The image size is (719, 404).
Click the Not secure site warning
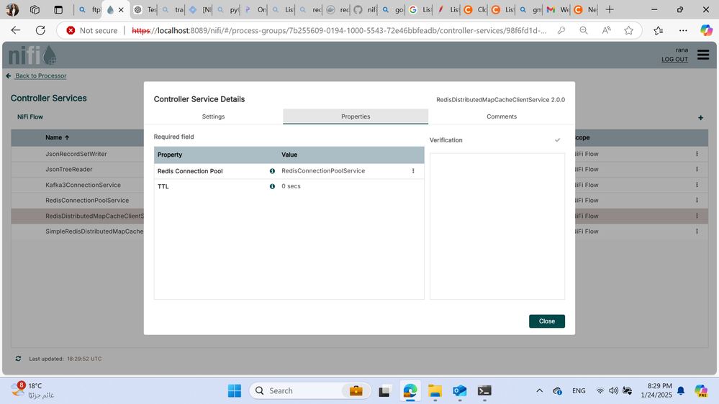91,30
